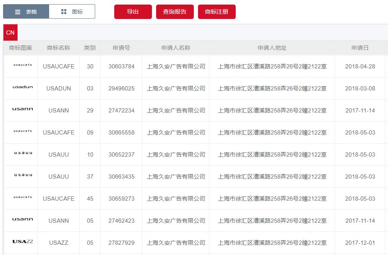
Task: Click the 商标注册 trademark registration button
Action: [217, 12]
